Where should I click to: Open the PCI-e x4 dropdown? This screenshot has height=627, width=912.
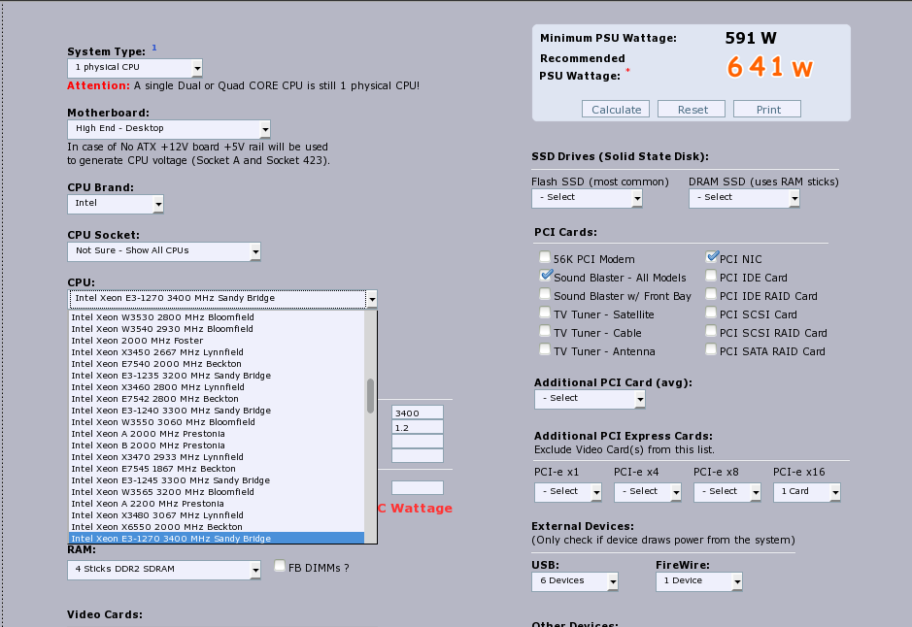(x=648, y=492)
